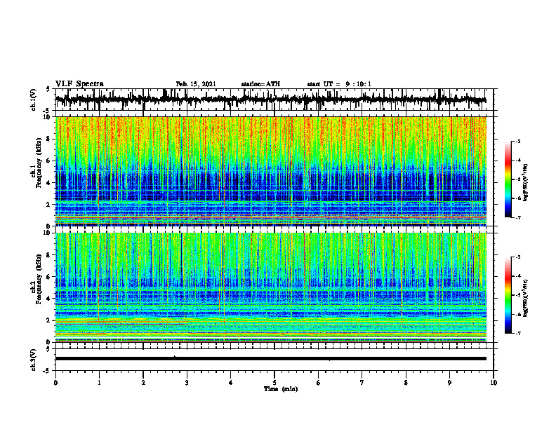Image resolution: width=556 pixels, height=429 pixels.
Task: Click the '-3' tick on the upper colorbar
Action: (517, 142)
